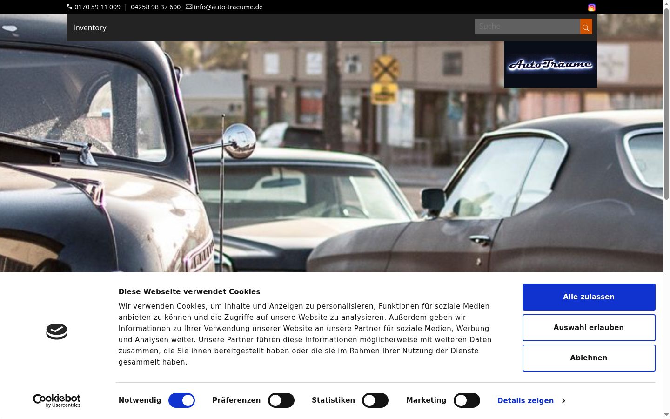This screenshot has width=670, height=419.
Task: Click the phone icon in the top bar
Action: (70, 7)
